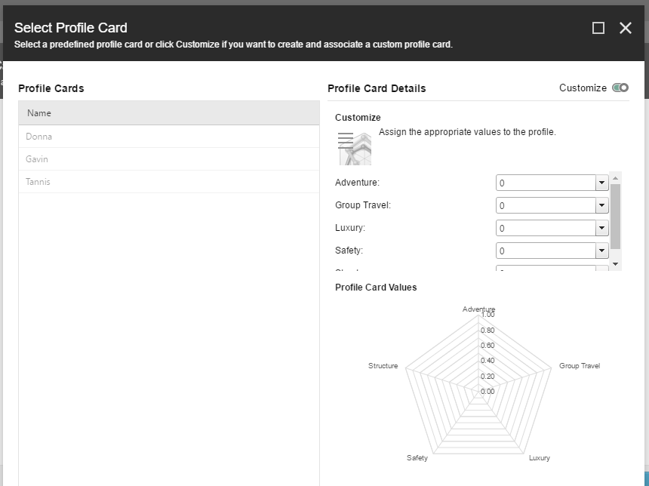Select the Gavin profile card
The height and width of the screenshot is (486, 649).
[x=169, y=159]
